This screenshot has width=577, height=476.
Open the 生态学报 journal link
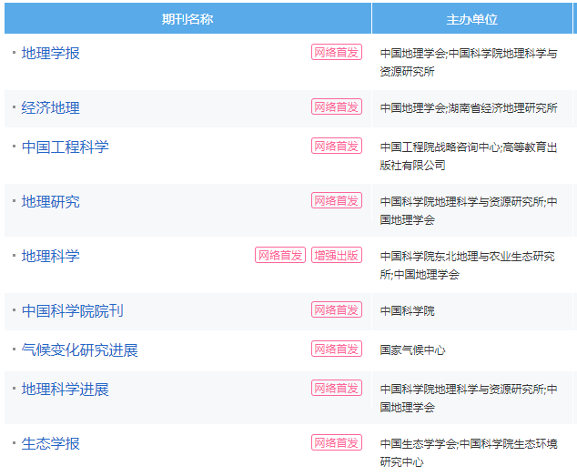(x=50, y=443)
